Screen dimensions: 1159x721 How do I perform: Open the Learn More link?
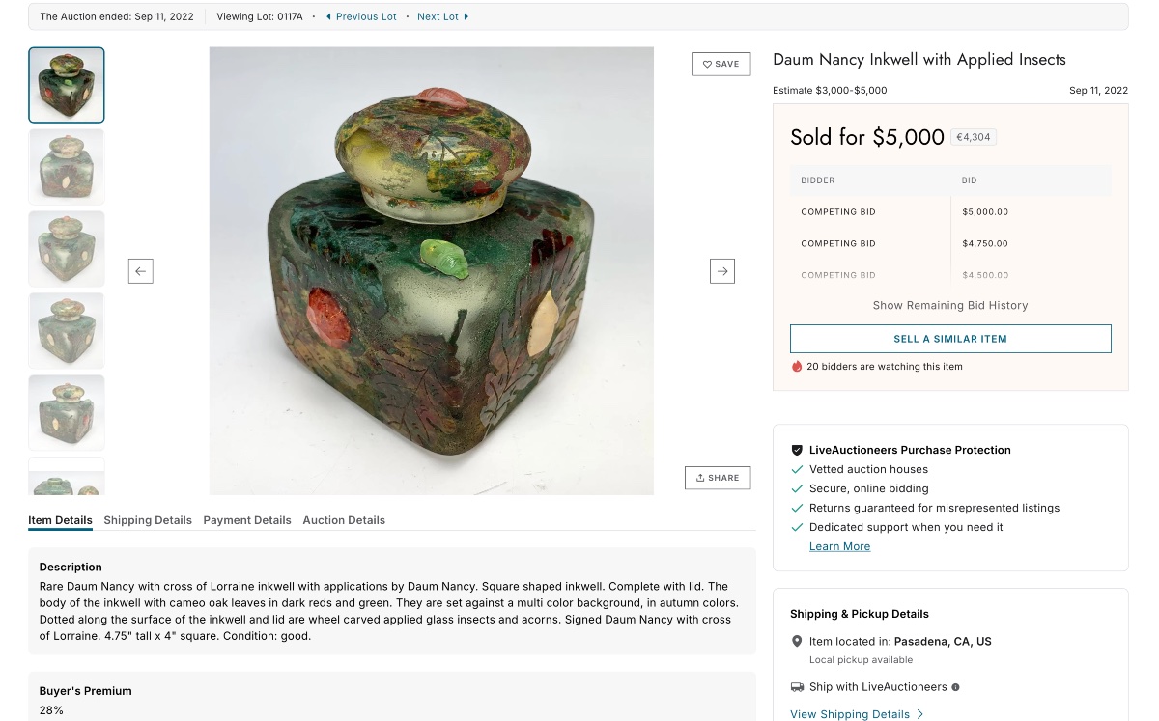point(839,546)
